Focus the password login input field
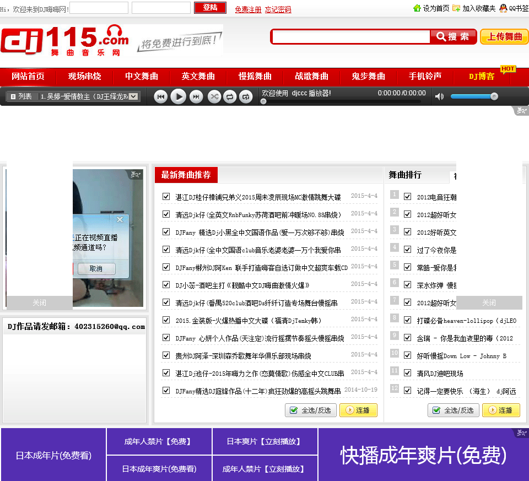Viewport: 529px width, 481px height. tap(161, 8)
